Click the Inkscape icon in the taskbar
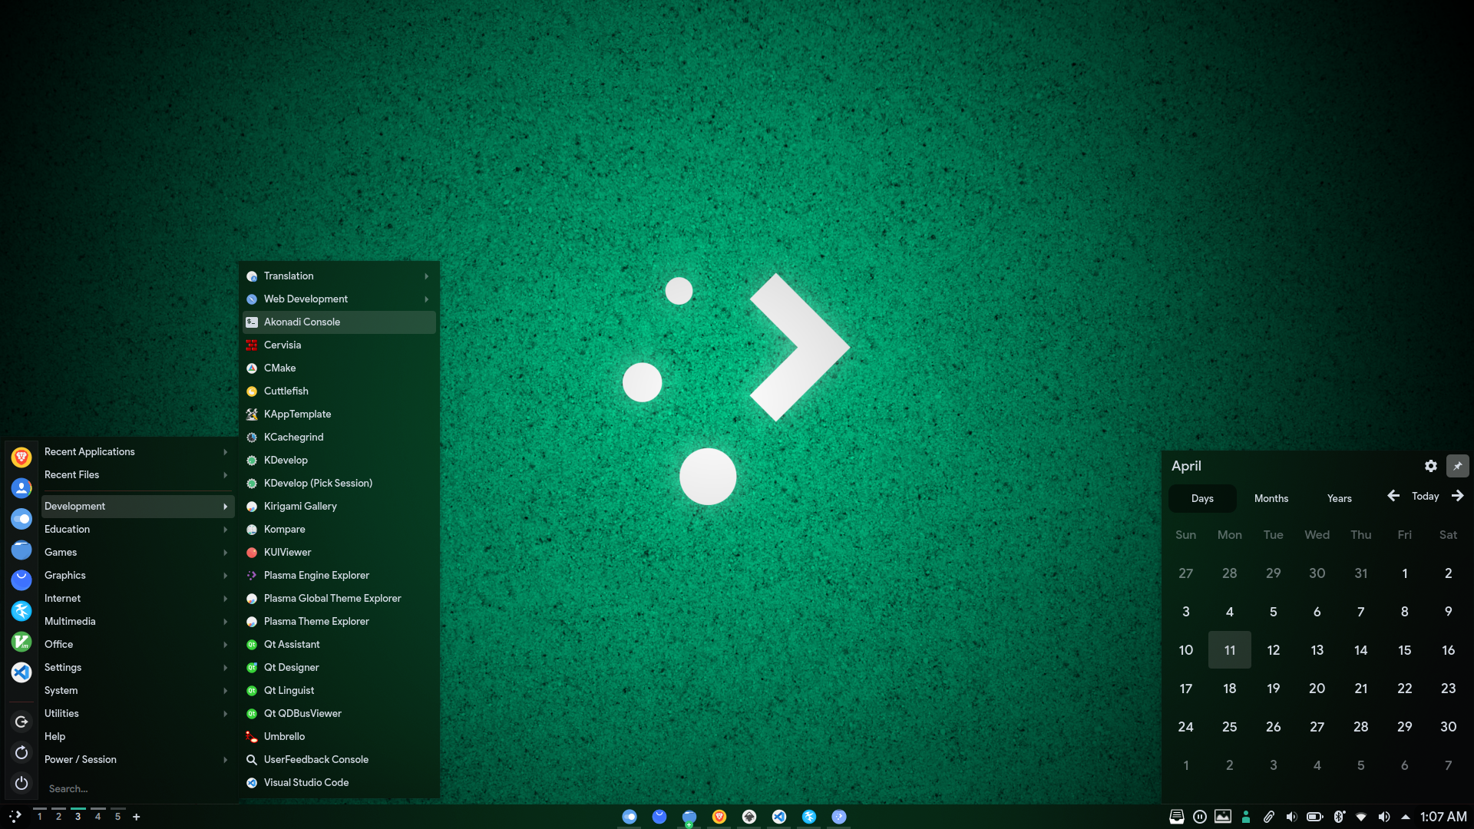This screenshot has height=829, width=1474. pyautogui.click(x=749, y=817)
